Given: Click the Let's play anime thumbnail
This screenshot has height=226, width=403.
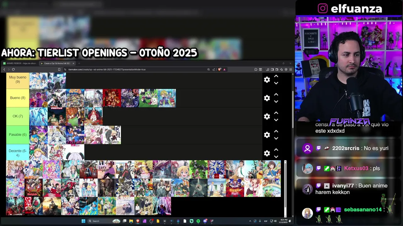Looking at the screenshot, I should click(x=107, y=169).
